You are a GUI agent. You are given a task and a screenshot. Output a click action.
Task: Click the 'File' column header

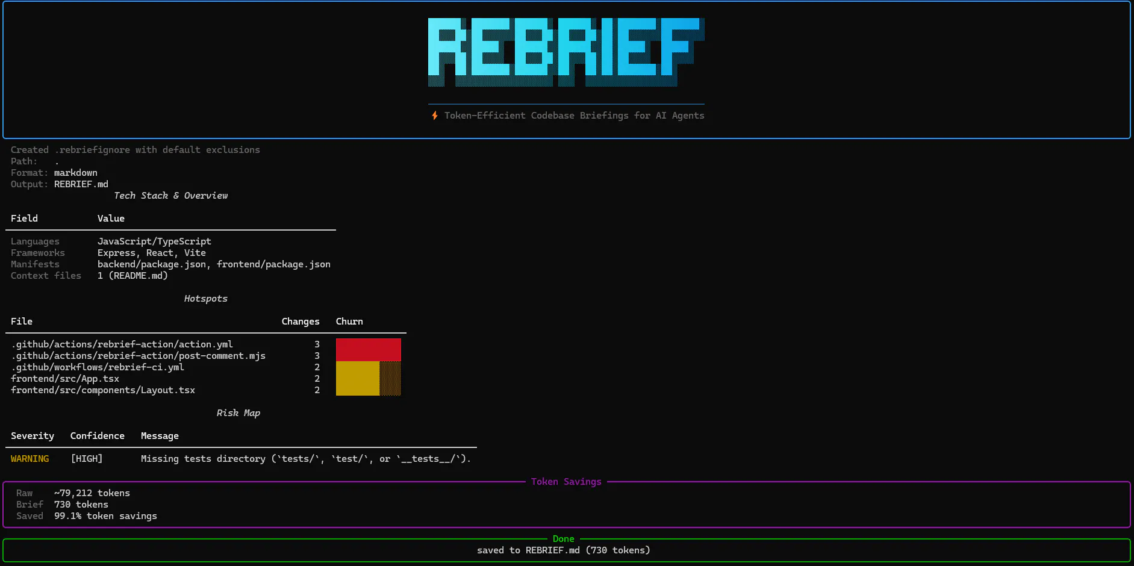coord(22,322)
